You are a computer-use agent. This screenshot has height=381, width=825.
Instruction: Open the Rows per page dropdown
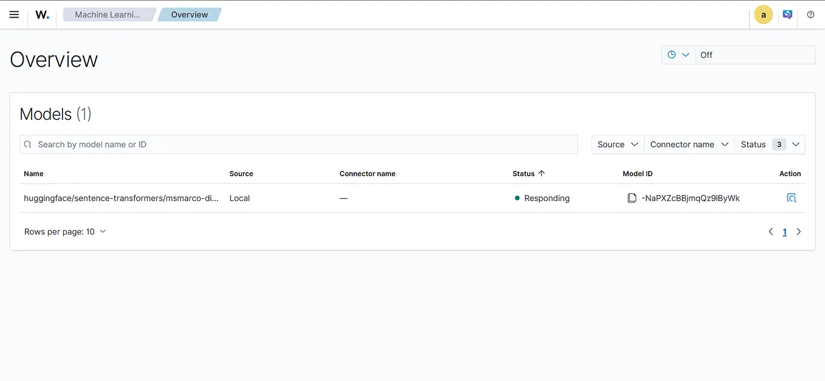[x=66, y=231]
